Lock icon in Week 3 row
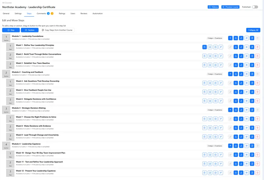The height and width of the screenshot is (180, 264). click(236, 65)
